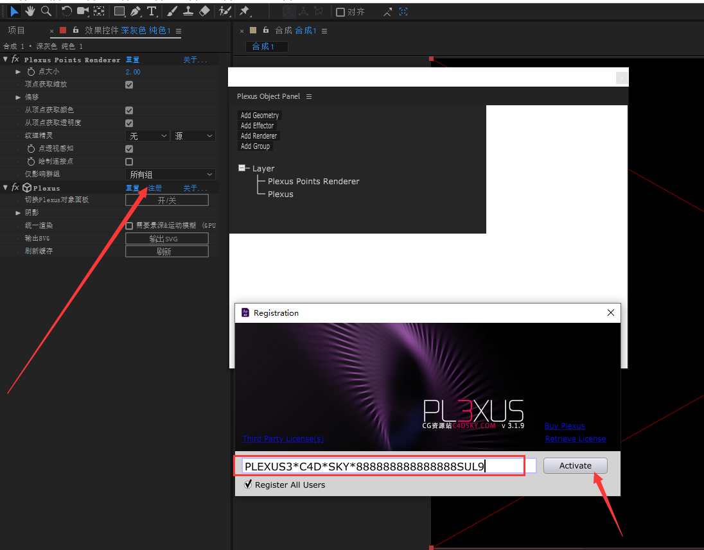This screenshot has width=704, height=550.
Task: Uncheck the 从顶点获取透明度 checkbox
Action: point(129,123)
